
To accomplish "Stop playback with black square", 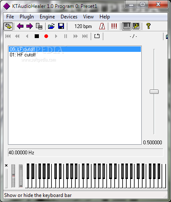I will (37, 36).
